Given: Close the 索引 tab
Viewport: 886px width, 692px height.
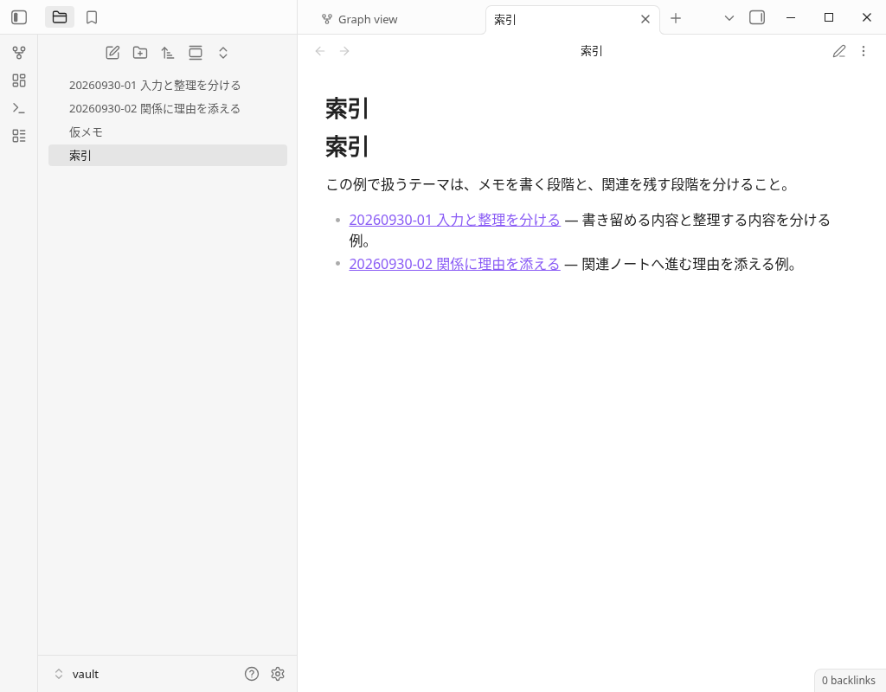Looking at the screenshot, I should click(x=645, y=19).
